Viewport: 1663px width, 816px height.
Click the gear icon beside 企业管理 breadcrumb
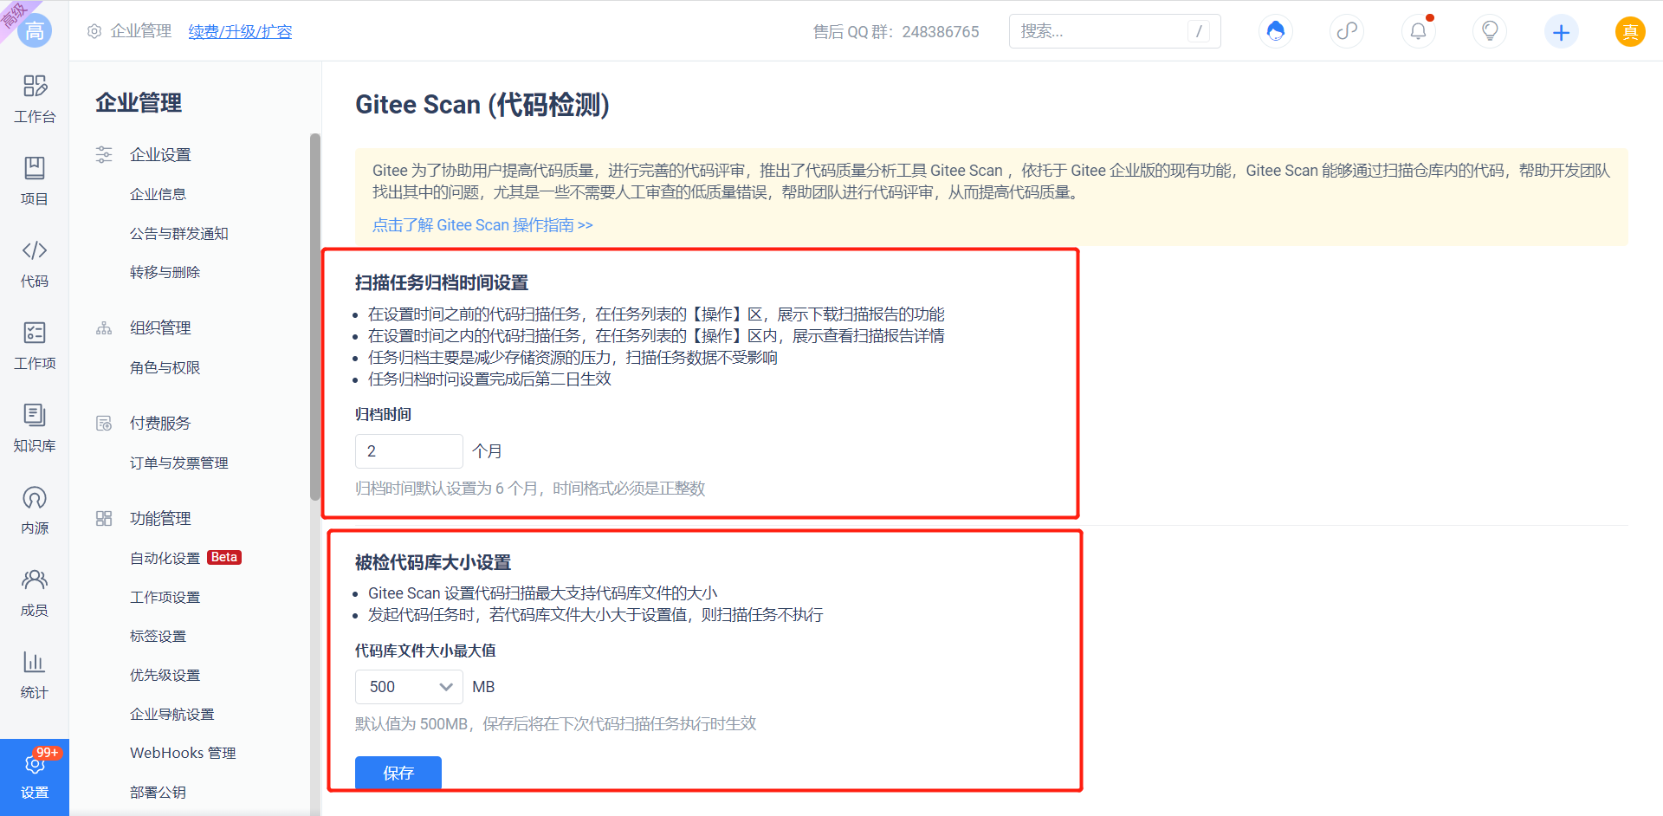(x=94, y=31)
